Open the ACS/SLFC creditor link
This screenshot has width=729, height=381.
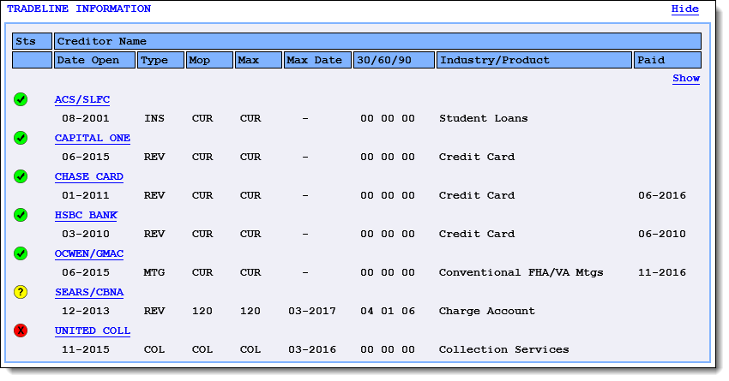[82, 100]
